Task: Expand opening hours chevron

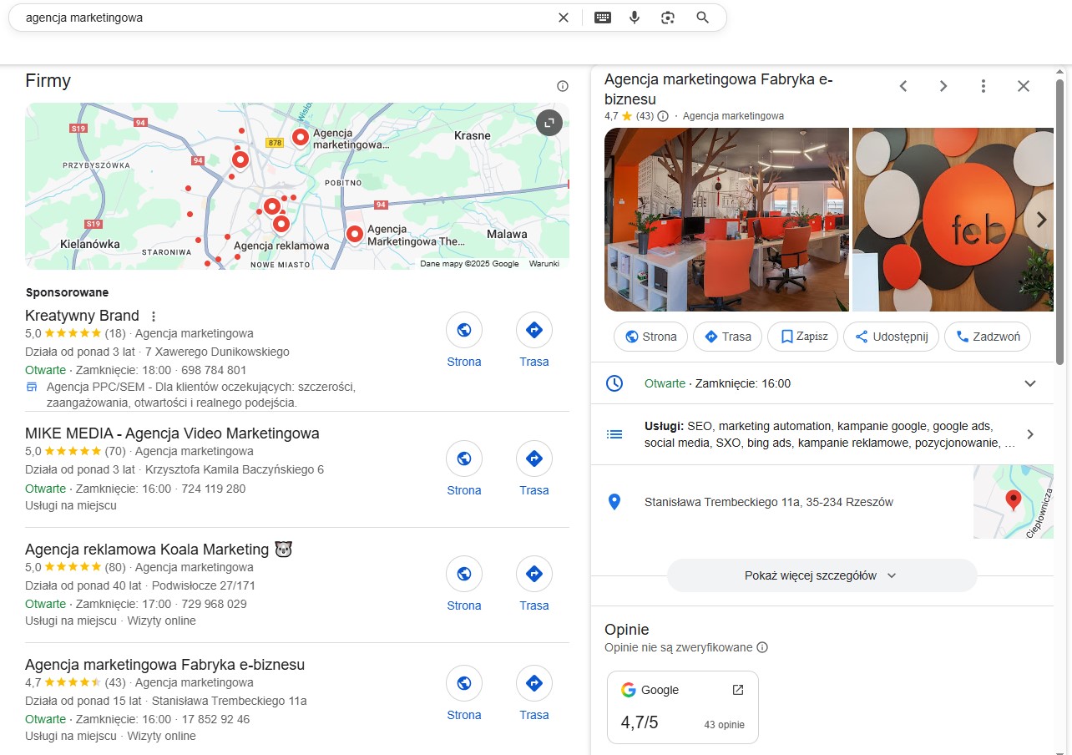Action: pos(1030,383)
